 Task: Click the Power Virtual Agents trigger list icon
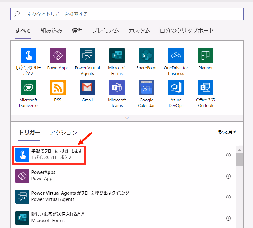click(22, 197)
